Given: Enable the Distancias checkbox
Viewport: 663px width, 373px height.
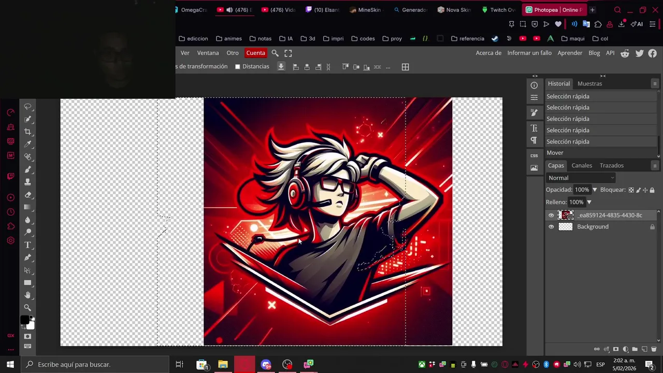Looking at the screenshot, I should 238,67.
